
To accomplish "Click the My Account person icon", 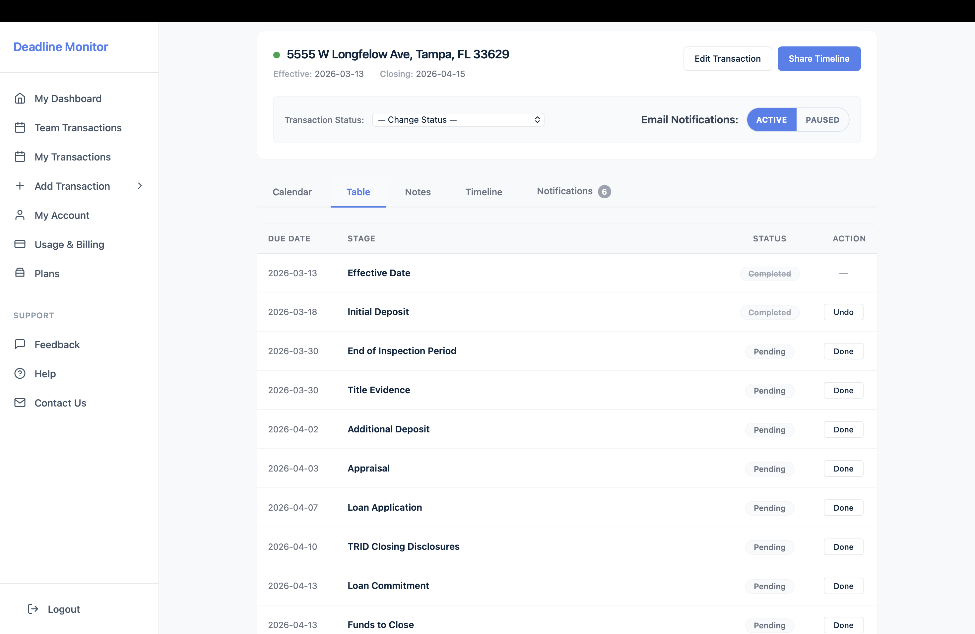I will pyautogui.click(x=20, y=215).
